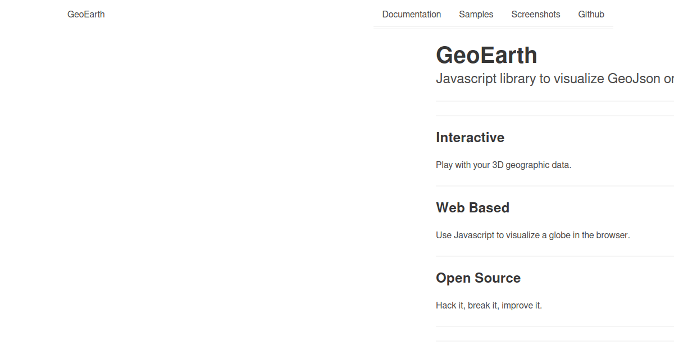Click the Web Based section heading
The width and height of the screenshot is (674, 354).
click(x=472, y=207)
